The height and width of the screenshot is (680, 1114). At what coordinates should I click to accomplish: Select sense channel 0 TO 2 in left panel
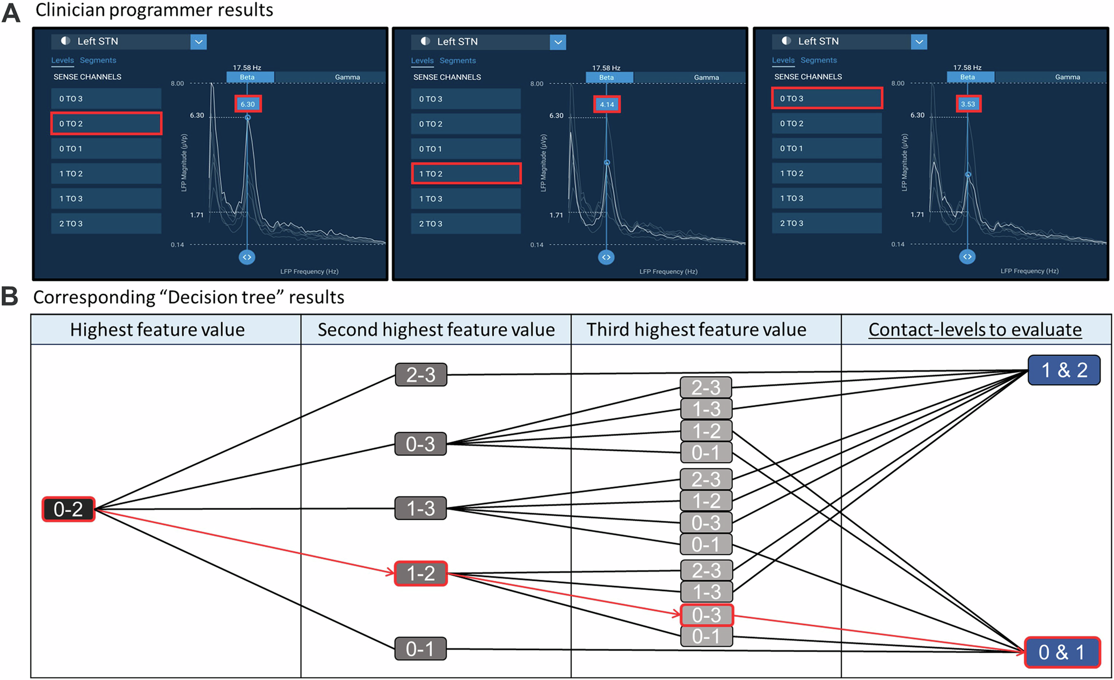(x=106, y=123)
